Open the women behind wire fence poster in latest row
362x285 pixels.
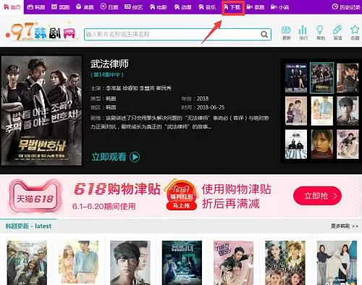pyautogui.click(x=285, y=263)
